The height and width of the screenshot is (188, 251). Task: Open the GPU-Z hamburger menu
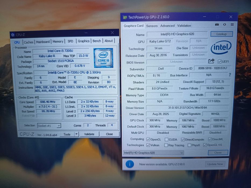[232, 24]
